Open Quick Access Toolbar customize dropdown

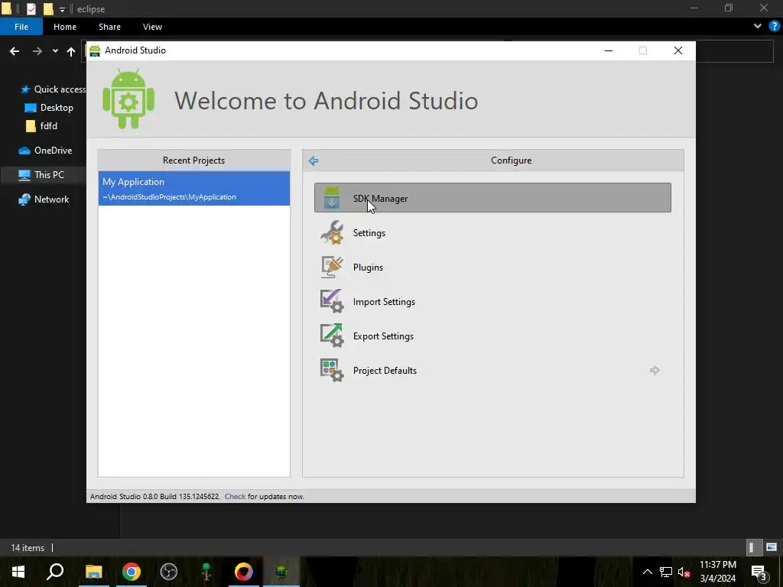pyautogui.click(x=62, y=9)
